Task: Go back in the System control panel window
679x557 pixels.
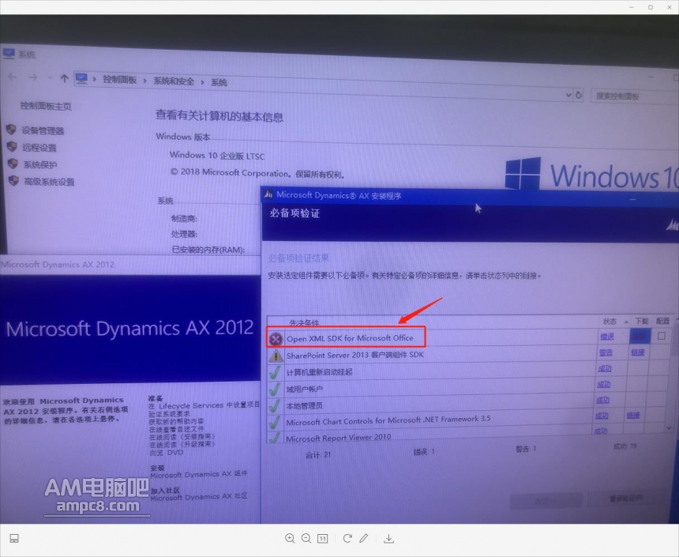Action: click(13, 77)
